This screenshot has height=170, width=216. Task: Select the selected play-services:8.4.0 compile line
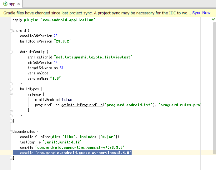(72, 153)
